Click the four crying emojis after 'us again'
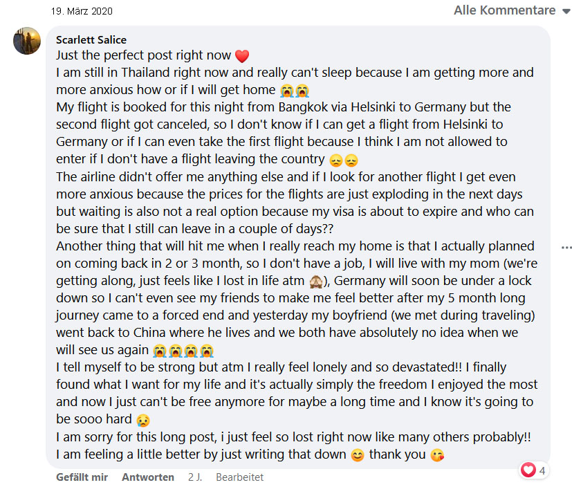The height and width of the screenshot is (487, 572). pyautogui.click(x=183, y=351)
